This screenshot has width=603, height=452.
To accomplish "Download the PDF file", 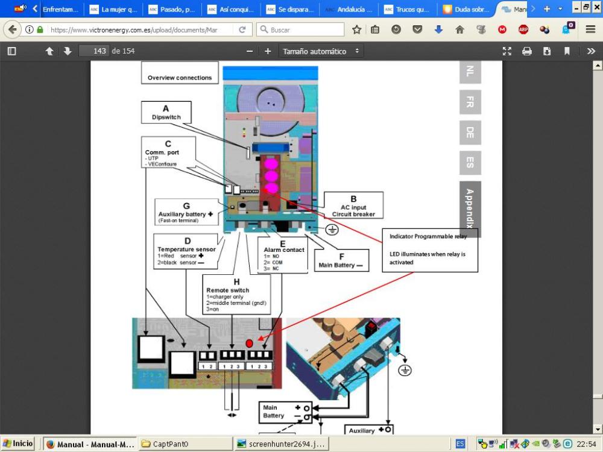I will 546,51.
